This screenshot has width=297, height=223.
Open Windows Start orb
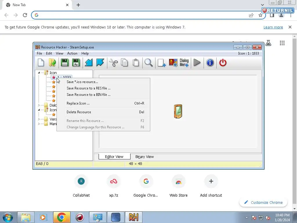(x=8, y=217)
